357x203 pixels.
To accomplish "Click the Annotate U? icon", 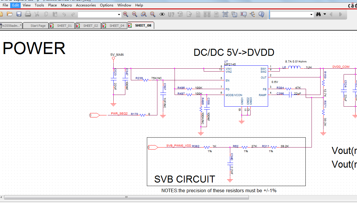I will click(x=171, y=14).
